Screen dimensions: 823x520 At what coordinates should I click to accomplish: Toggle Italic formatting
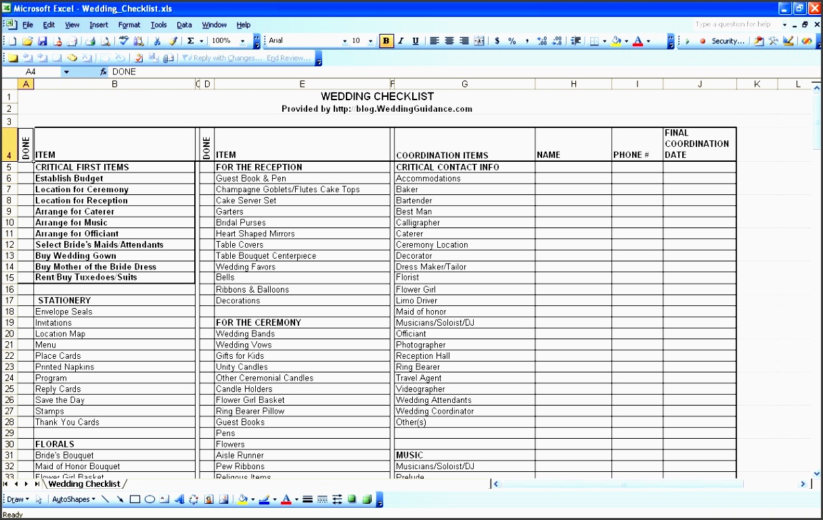click(401, 41)
